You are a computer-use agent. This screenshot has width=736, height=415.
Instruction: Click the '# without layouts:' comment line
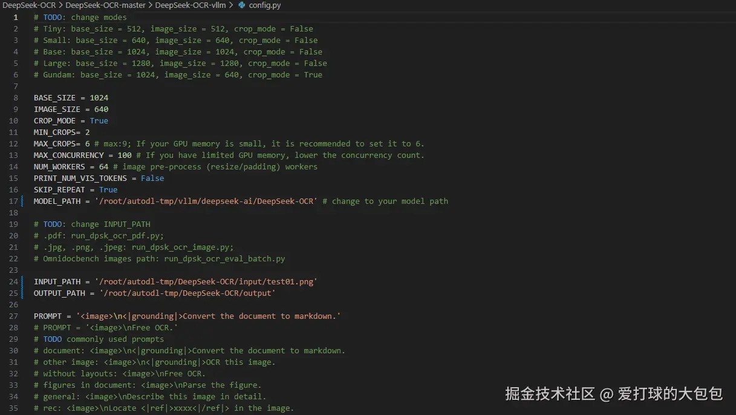coord(120,374)
